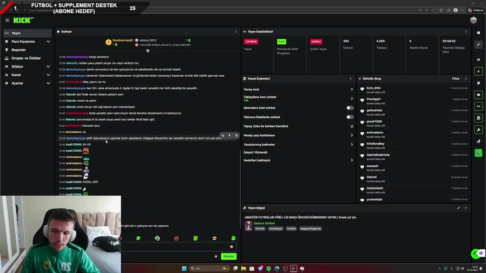Open Gabrielbekirtuta in activity feed
486x273 pixels.
point(378,155)
